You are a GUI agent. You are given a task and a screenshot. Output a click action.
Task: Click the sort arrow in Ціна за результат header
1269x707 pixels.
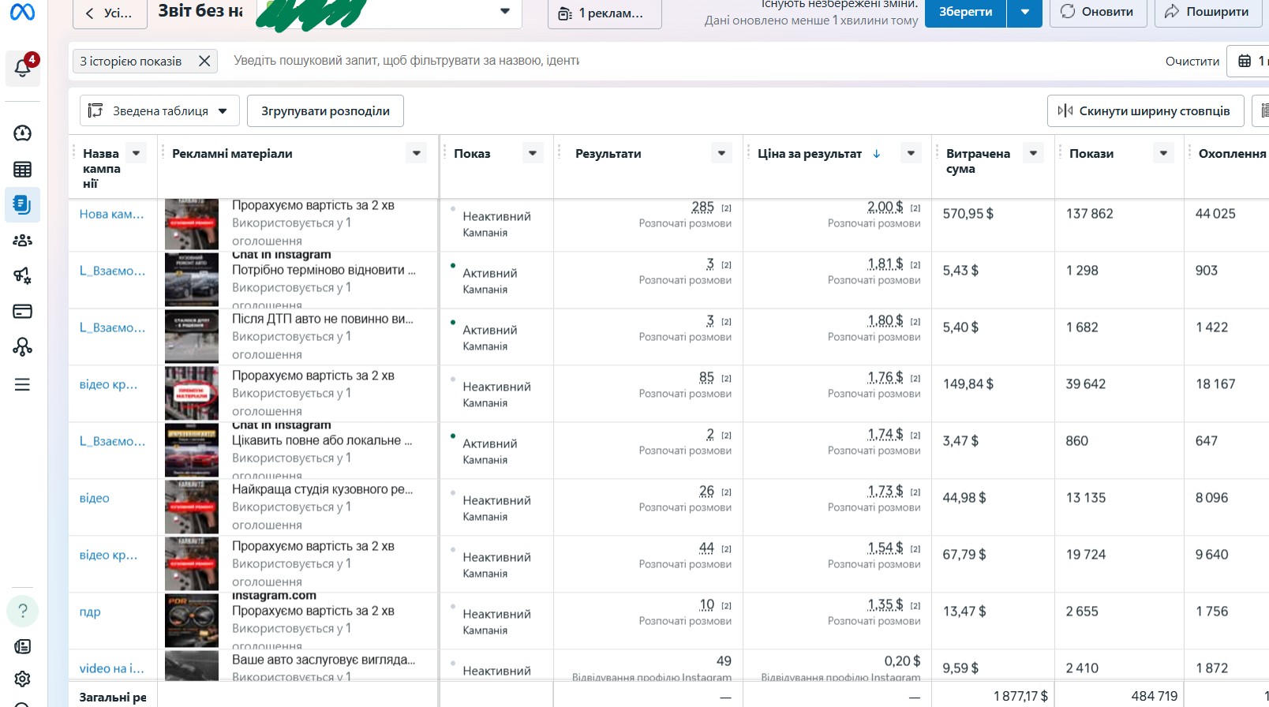pos(877,153)
